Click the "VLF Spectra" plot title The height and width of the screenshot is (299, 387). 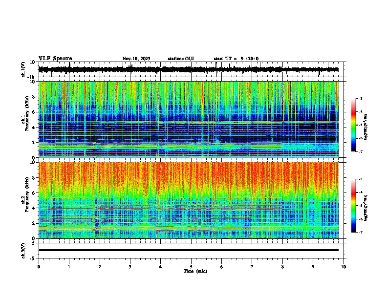(x=55, y=59)
